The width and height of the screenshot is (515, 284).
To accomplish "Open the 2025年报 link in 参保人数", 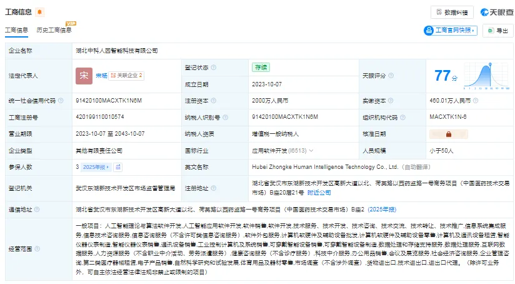I will [96, 167].
